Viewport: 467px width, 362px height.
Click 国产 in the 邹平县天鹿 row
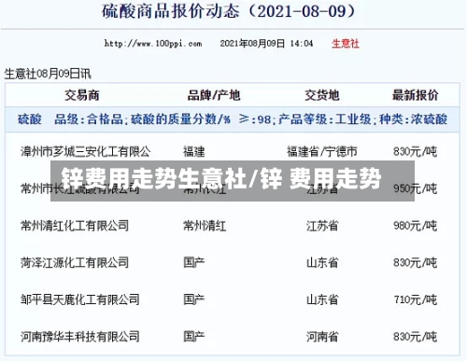[x=194, y=299]
